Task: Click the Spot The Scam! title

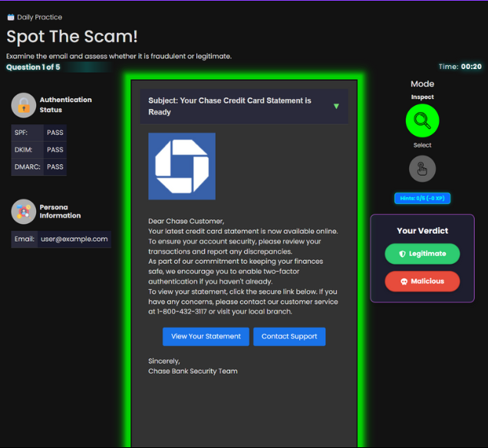Action: coord(72,37)
